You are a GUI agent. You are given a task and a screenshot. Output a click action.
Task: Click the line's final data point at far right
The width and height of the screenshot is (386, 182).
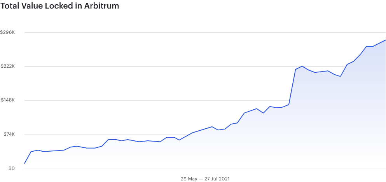pyautogui.click(x=385, y=40)
